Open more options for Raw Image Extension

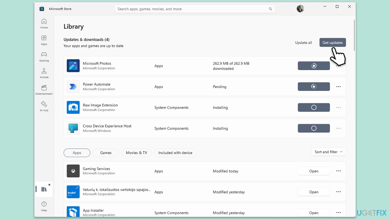pos(338,107)
